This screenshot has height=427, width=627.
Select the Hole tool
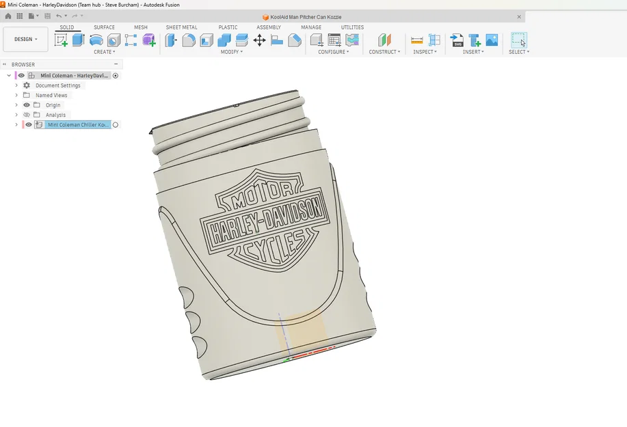pyautogui.click(x=114, y=40)
